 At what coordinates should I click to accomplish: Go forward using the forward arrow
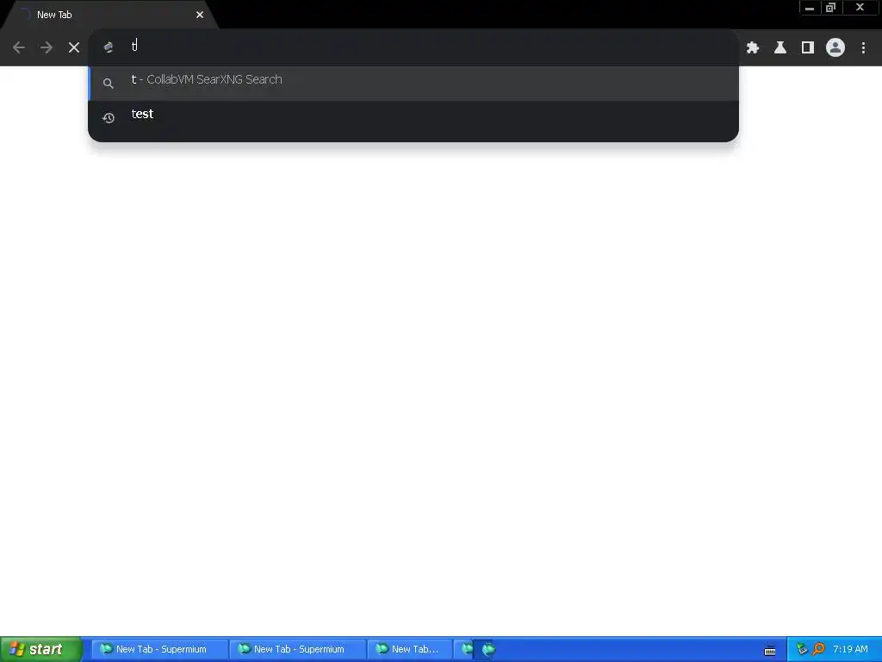[x=47, y=48]
